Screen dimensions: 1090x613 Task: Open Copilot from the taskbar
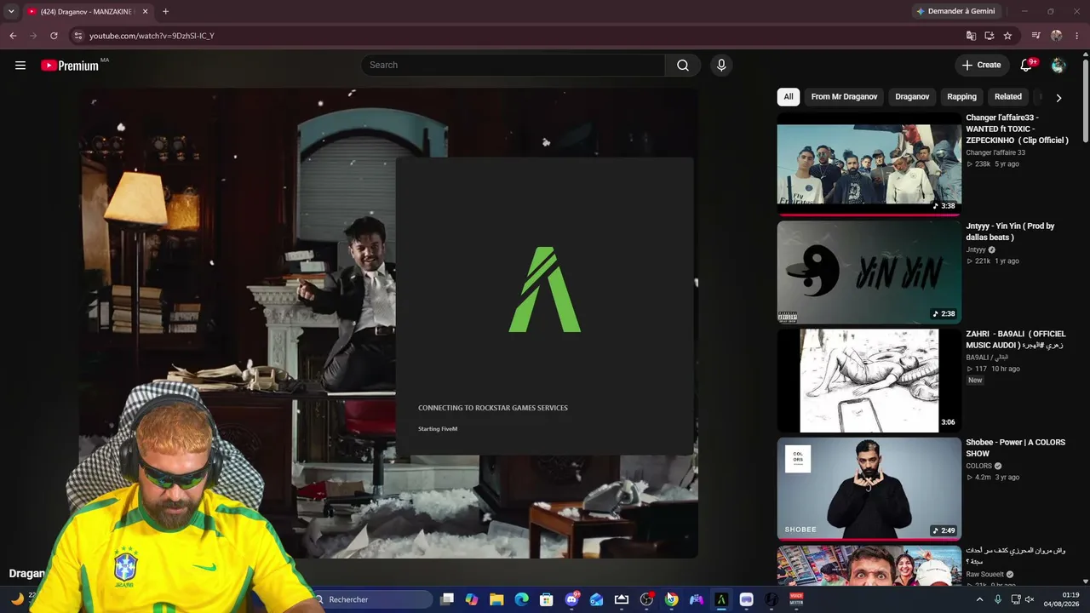(472, 599)
